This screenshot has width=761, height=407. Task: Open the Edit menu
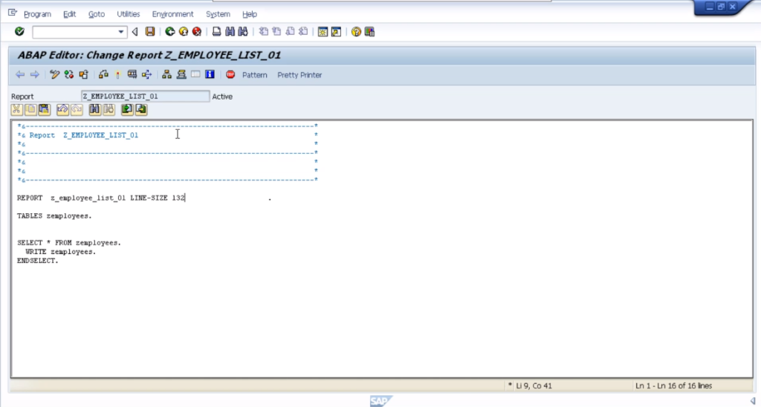click(x=69, y=14)
